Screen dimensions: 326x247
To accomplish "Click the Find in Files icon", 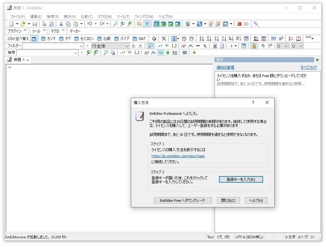I will [140, 24].
